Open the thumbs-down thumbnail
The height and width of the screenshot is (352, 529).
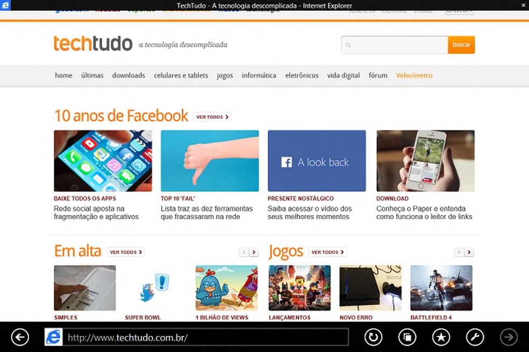(x=210, y=160)
